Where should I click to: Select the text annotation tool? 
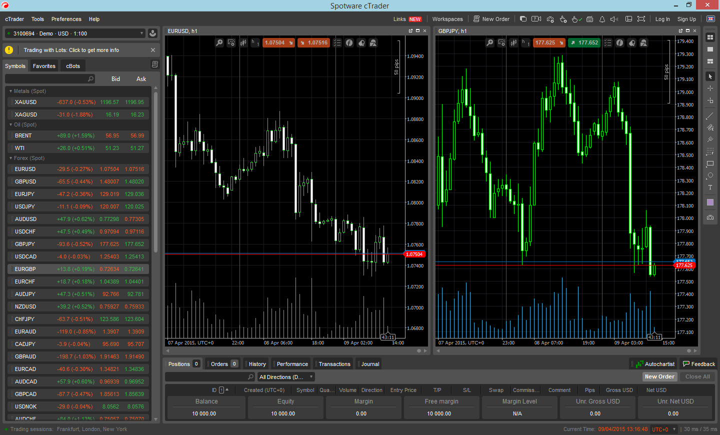pos(709,187)
